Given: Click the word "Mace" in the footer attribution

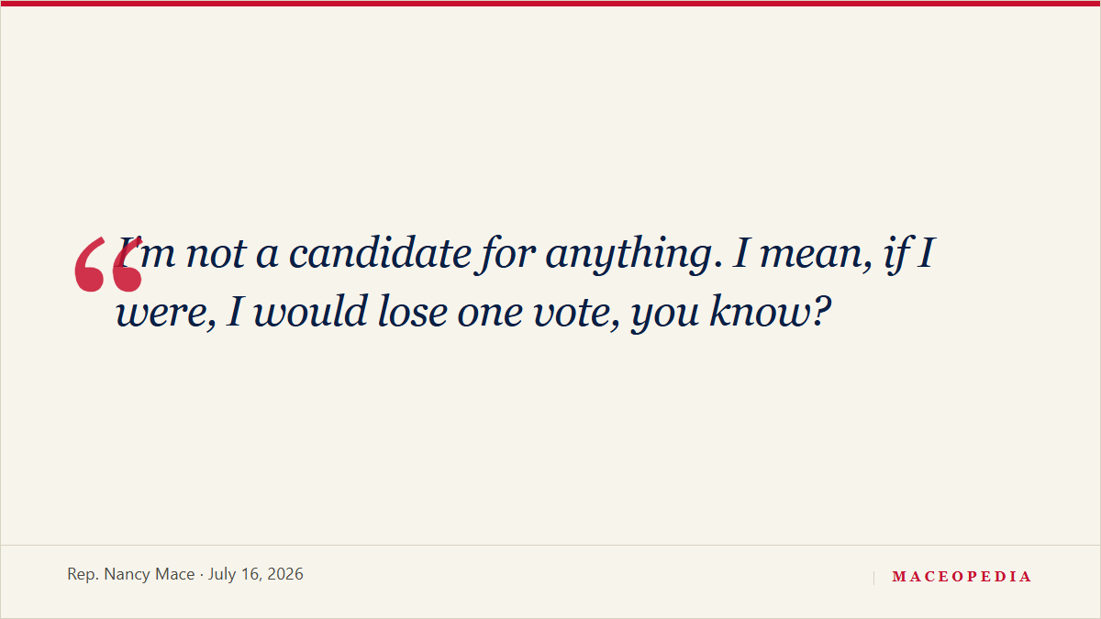Looking at the screenshot, I should pyautogui.click(x=174, y=574).
